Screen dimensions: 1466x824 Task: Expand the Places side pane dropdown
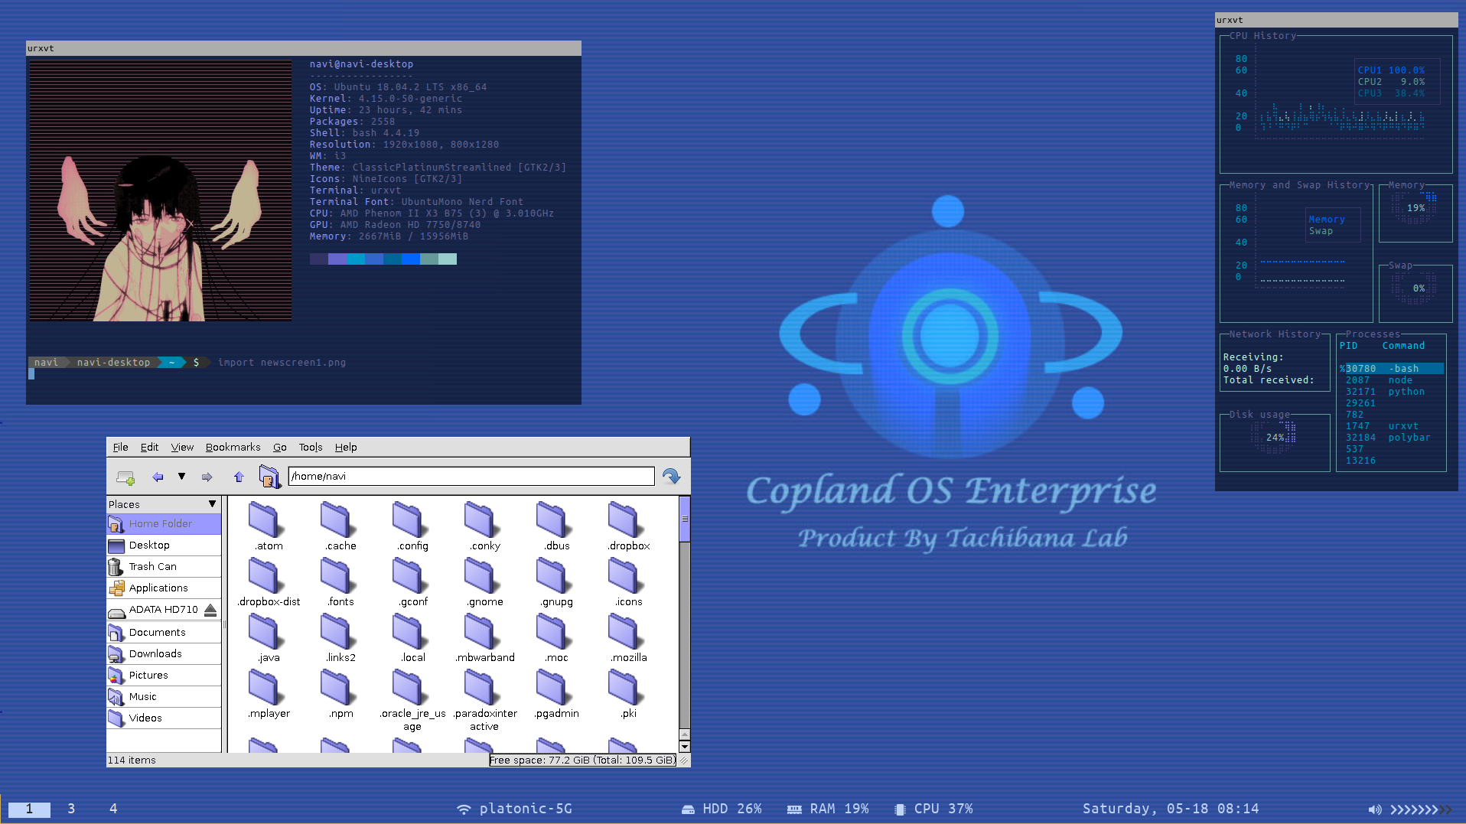[x=212, y=504]
